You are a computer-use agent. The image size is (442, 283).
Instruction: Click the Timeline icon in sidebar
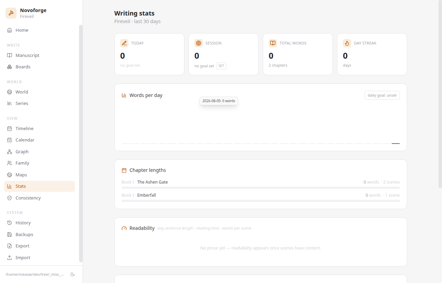pyautogui.click(x=10, y=128)
